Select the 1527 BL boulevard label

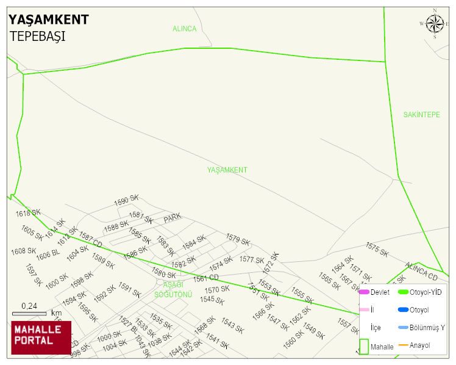pyautogui.click(x=128, y=324)
